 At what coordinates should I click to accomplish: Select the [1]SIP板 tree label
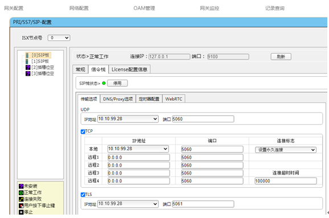40,61
